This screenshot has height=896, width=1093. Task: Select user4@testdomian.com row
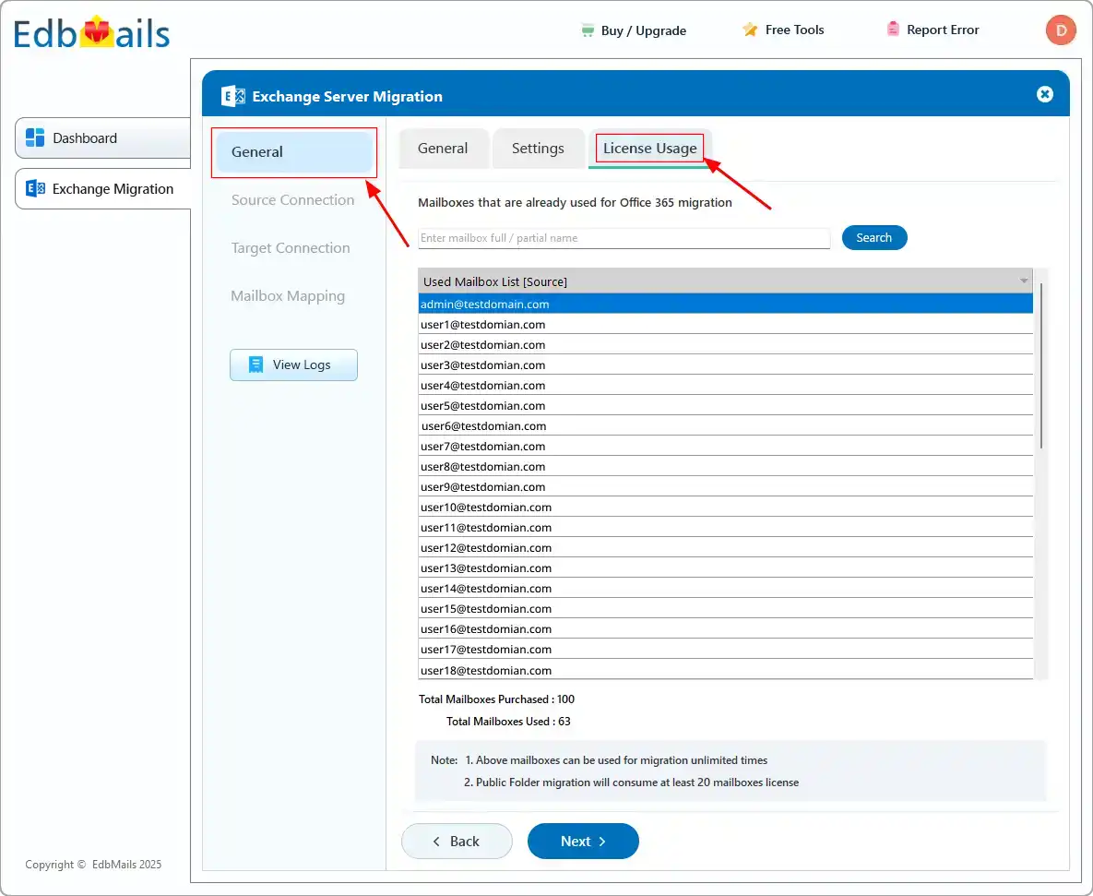click(725, 385)
